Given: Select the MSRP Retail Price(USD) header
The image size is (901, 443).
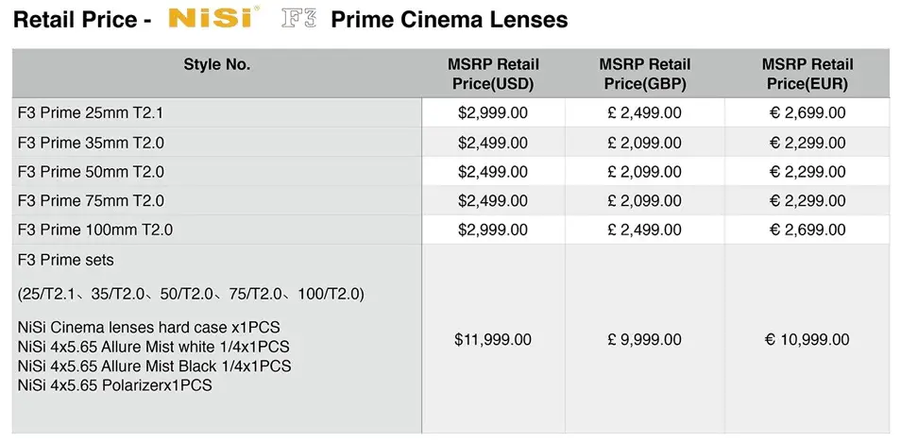Looking at the screenshot, I should [493, 74].
